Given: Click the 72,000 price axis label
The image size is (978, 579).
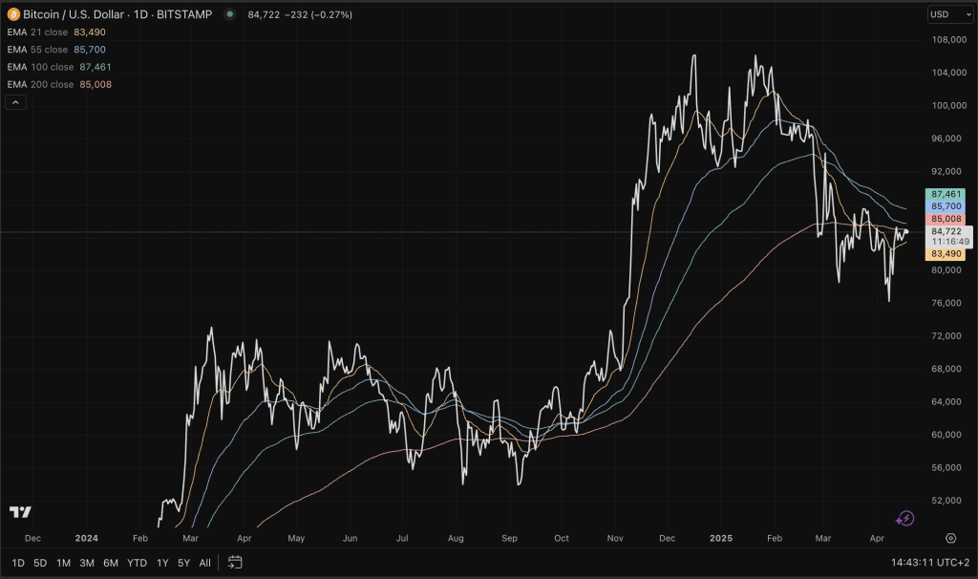Looking at the screenshot, I should (946, 335).
